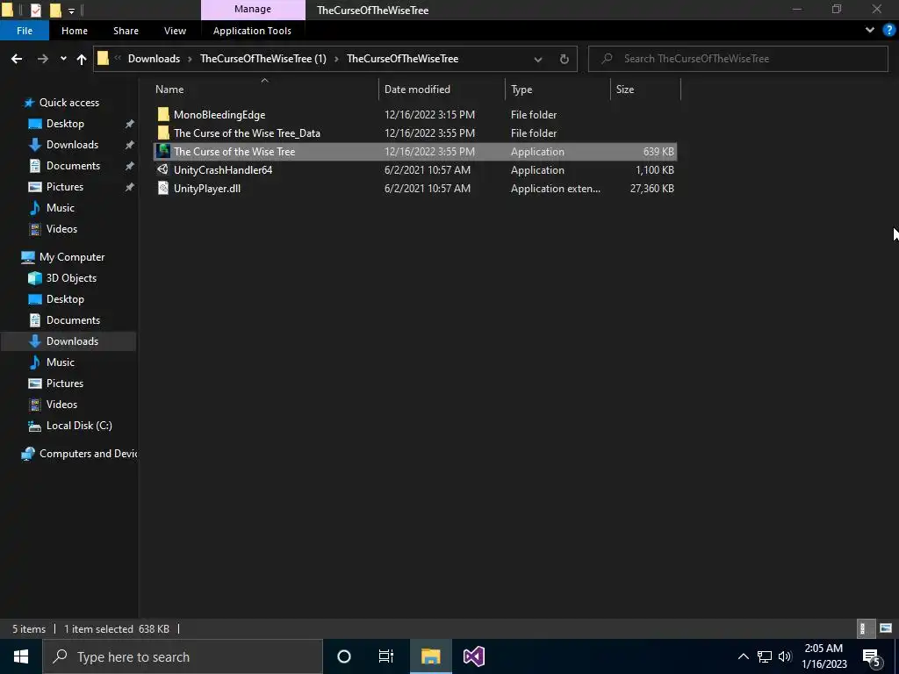Open the clock showing 2:05 AM
This screenshot has height=674, width=899.
tap(823, 656)
